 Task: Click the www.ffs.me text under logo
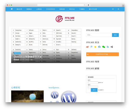pos(70,20)
